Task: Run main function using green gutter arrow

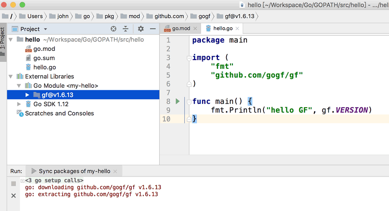Action: 177,101
